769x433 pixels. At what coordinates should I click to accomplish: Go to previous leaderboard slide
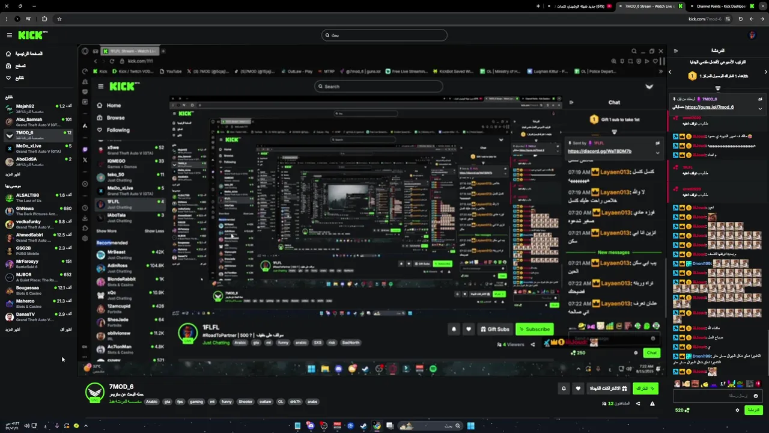pos(670,72)
